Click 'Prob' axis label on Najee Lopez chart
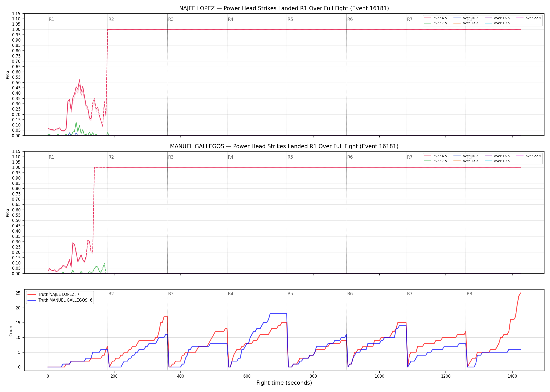 (x=8, y=75)
